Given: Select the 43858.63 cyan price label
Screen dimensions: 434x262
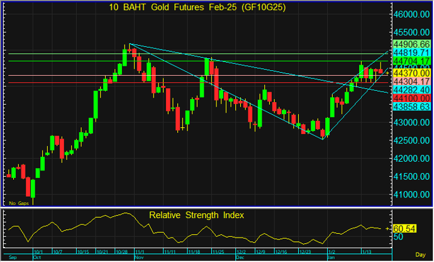Looking at the screenshot, I should 411,107.
